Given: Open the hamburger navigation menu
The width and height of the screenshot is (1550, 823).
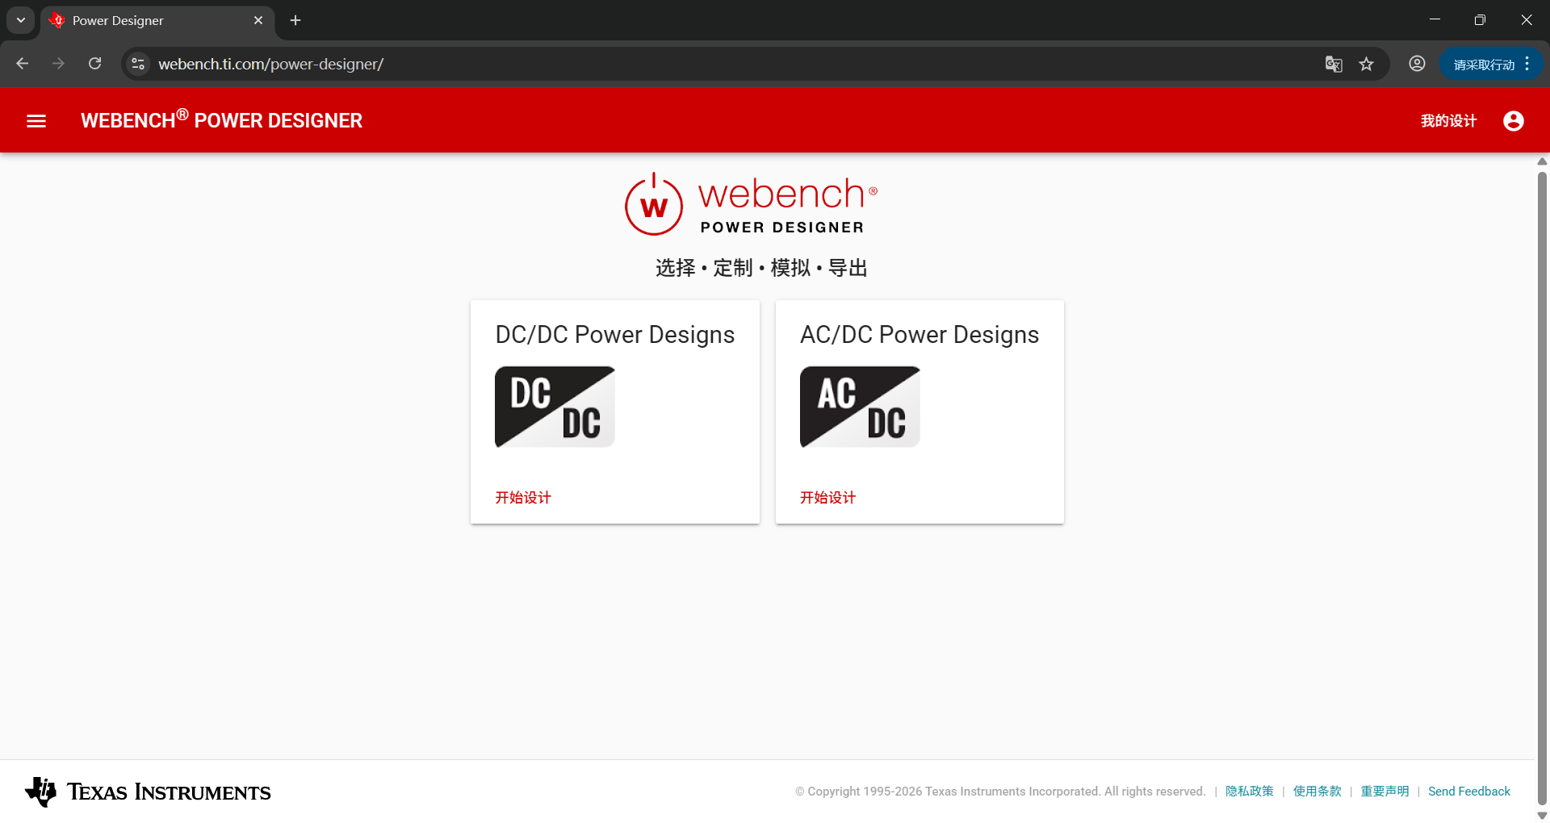Looking at the screenshot, I should [x=36, y=121].
